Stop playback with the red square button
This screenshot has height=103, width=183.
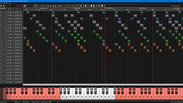[x=9, y=6]
